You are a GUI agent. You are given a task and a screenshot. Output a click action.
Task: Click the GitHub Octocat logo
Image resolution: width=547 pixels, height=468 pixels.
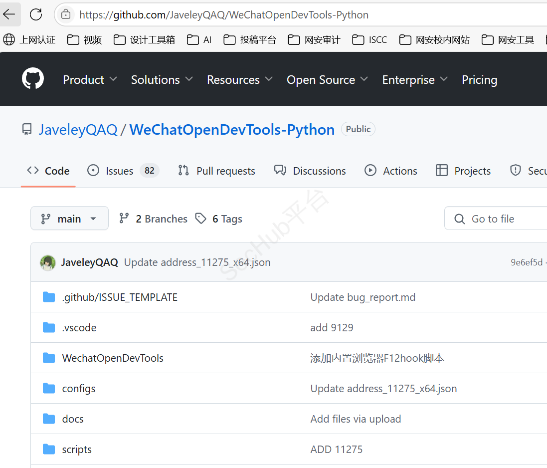(33, 79)
